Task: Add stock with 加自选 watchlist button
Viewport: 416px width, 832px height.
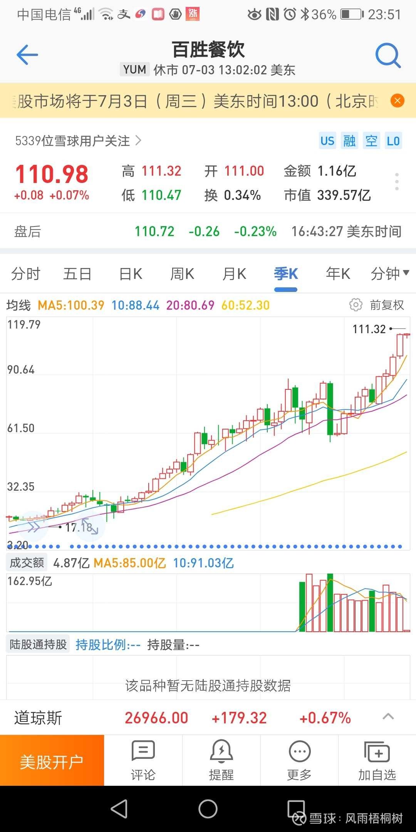Action: click(377, 760)
